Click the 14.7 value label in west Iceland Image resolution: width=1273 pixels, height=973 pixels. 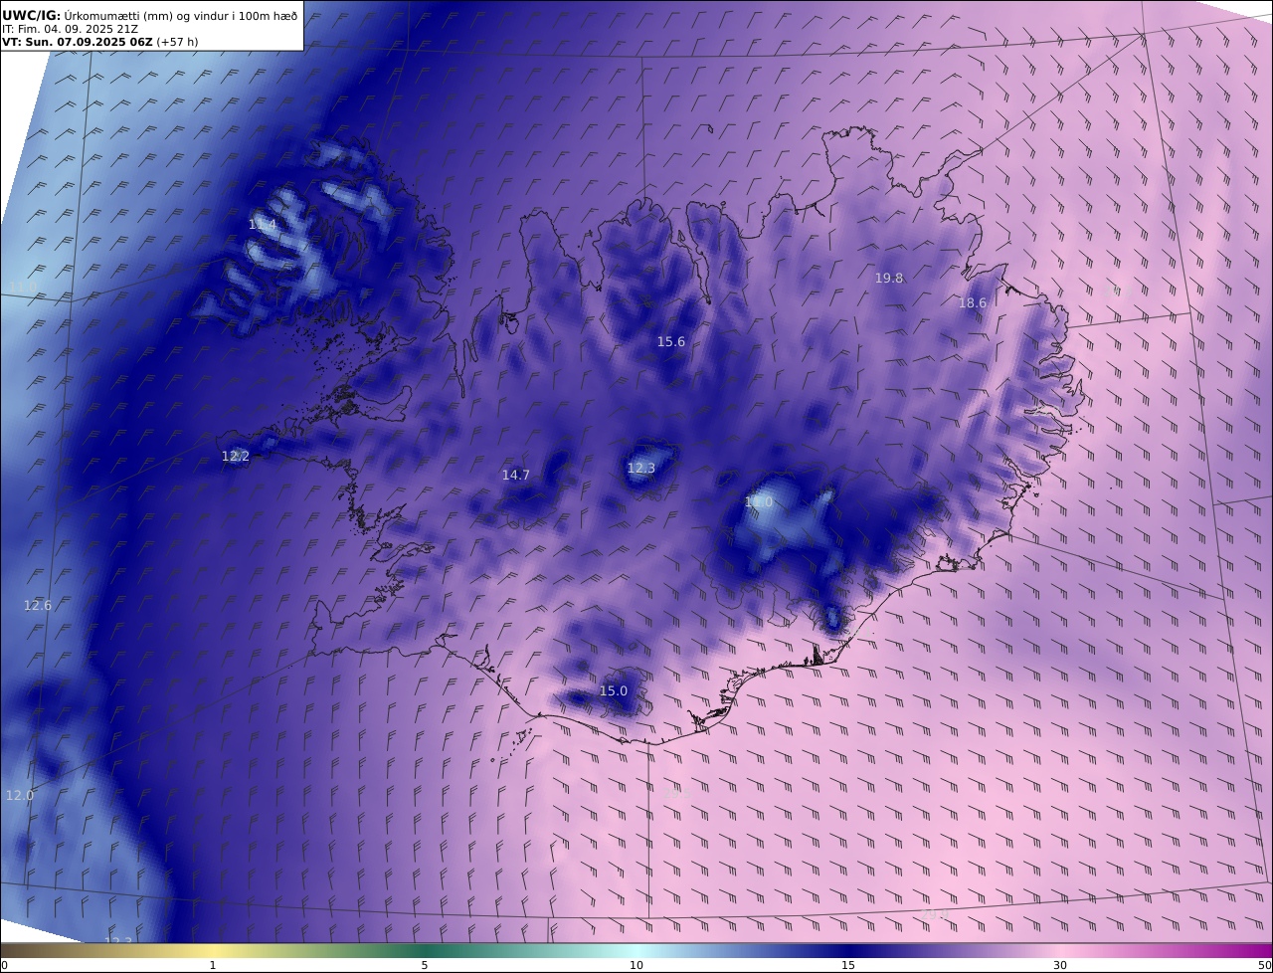click(x=515, y=476)
